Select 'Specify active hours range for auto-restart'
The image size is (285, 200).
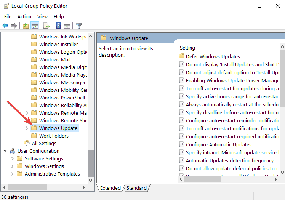[x=229, y=96]
